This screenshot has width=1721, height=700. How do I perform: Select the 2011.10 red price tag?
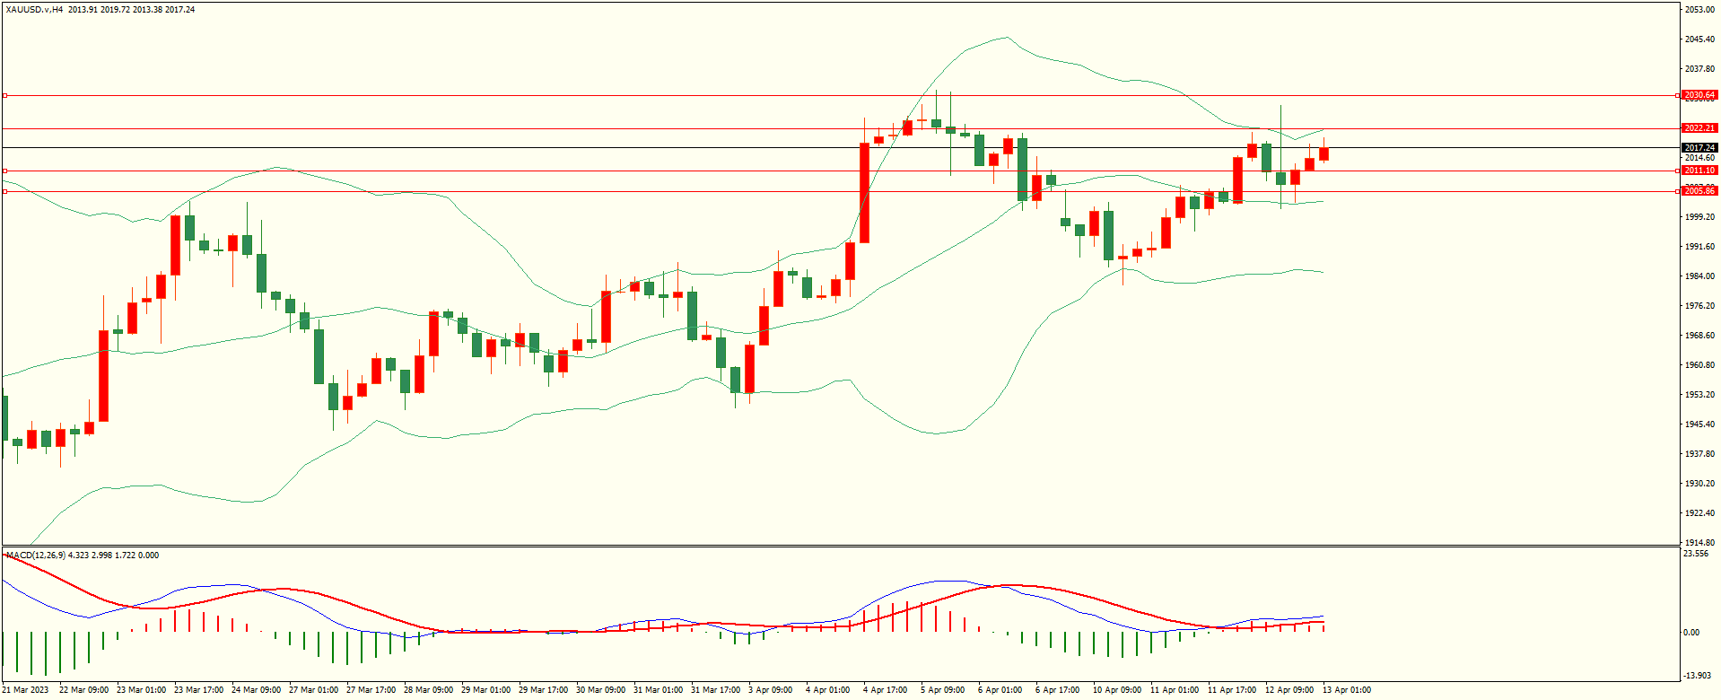coord(1699,171)
